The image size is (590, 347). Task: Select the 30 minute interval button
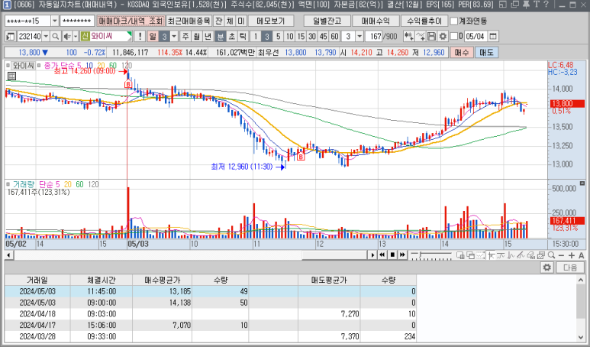click(x=312, y=36)
